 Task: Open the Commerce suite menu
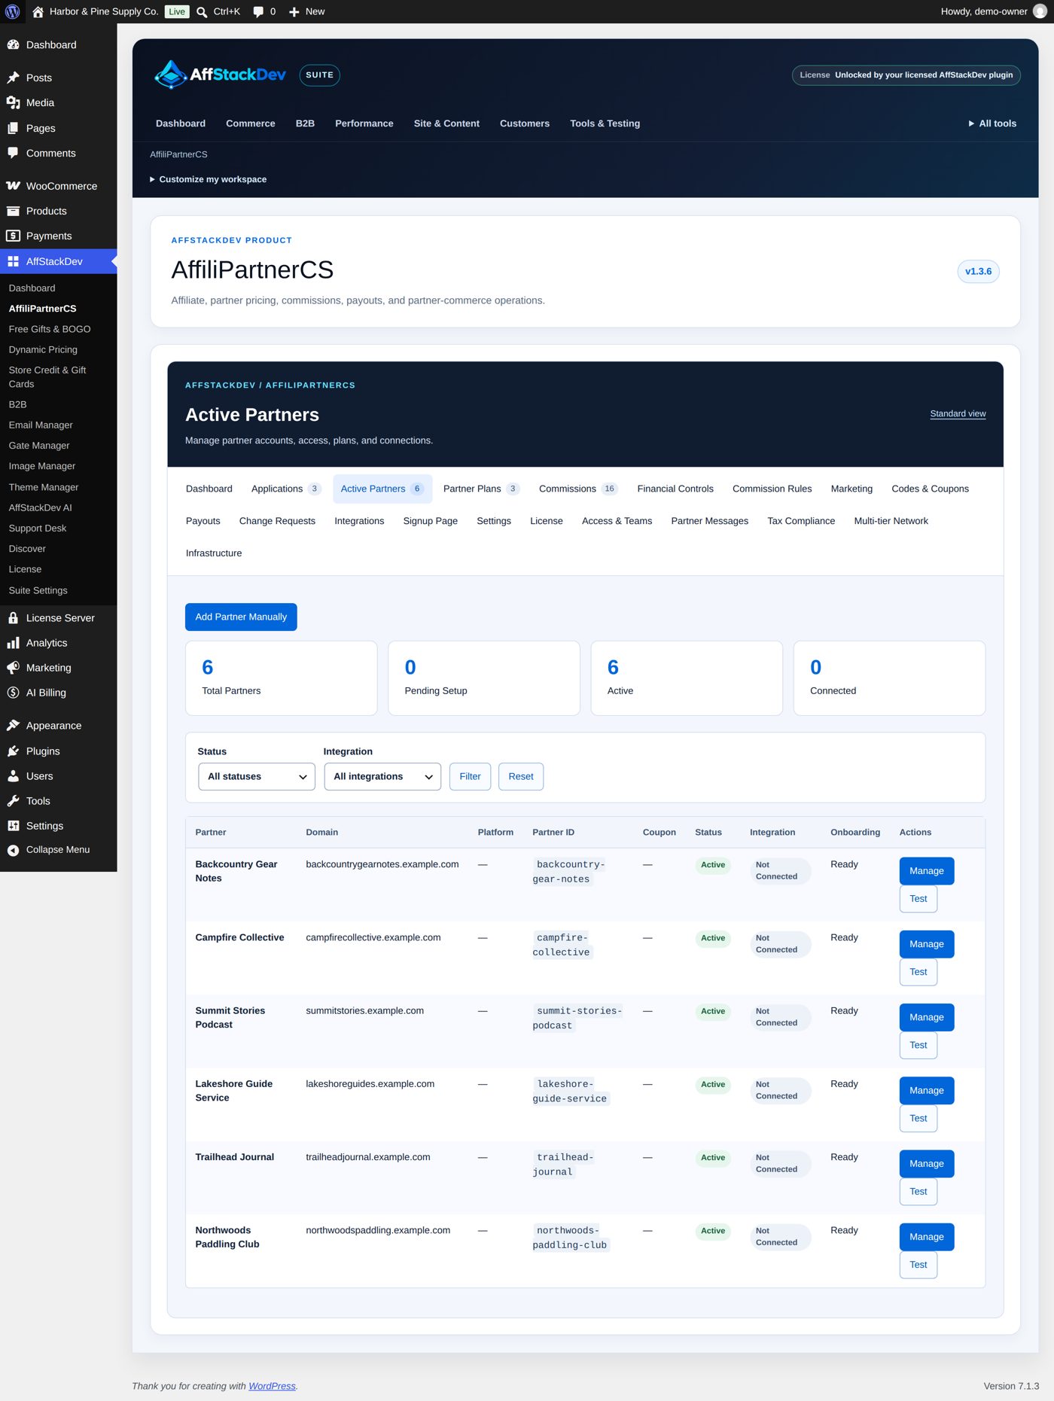pos(251,123)
